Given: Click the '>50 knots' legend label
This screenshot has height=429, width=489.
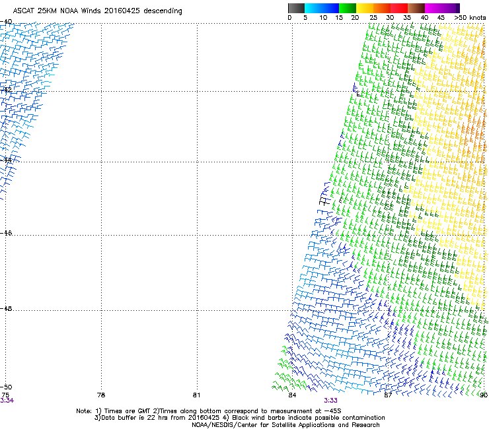Looking at the screenshot, I should [x=470, y=18].
